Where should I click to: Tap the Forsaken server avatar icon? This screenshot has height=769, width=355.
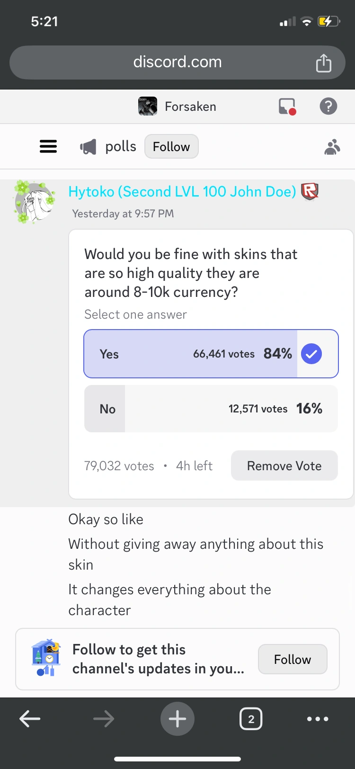click(148, 107)
